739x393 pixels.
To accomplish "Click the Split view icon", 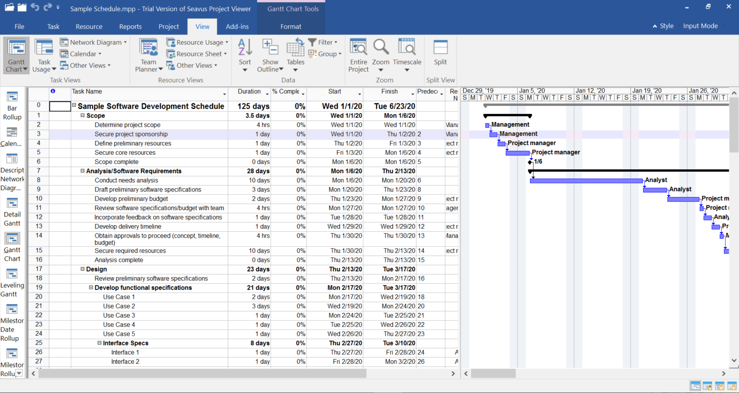I will [440, 52].
